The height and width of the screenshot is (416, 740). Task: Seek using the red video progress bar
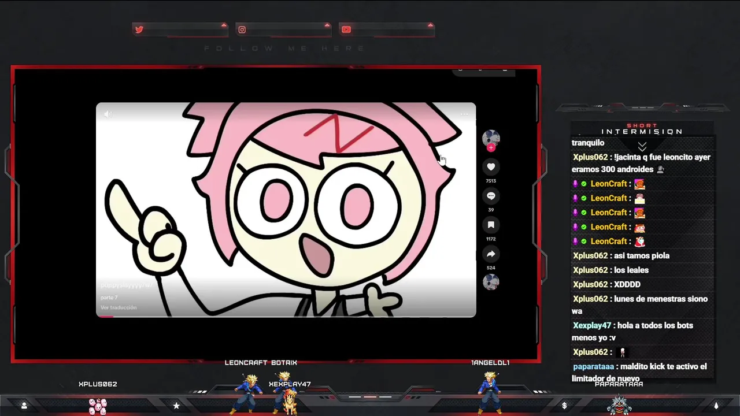point(286,316)
